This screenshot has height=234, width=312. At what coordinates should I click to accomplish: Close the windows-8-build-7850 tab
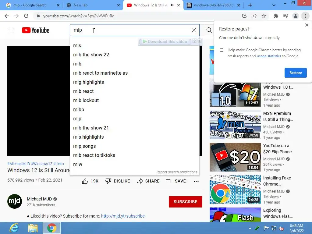point(238,5)
